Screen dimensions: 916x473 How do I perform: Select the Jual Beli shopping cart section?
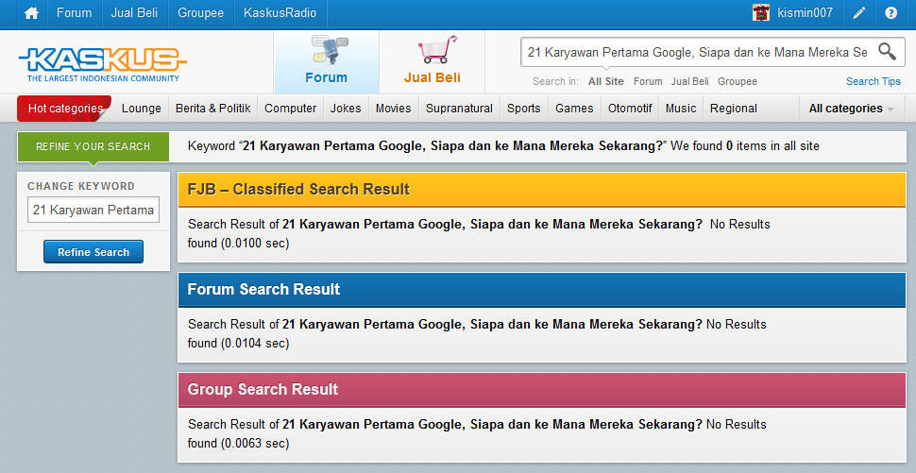tap(433, 61)
